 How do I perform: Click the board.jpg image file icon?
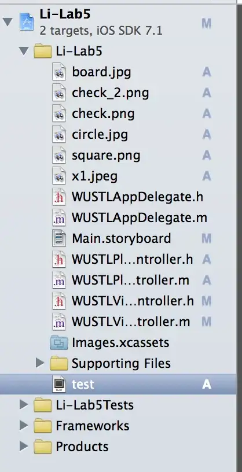[x=59, y=72]
